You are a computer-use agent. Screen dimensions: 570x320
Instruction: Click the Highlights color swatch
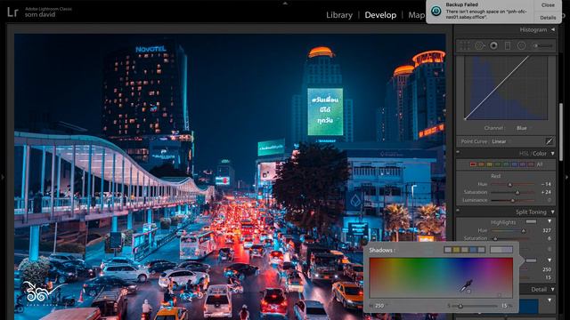(531, 221)
